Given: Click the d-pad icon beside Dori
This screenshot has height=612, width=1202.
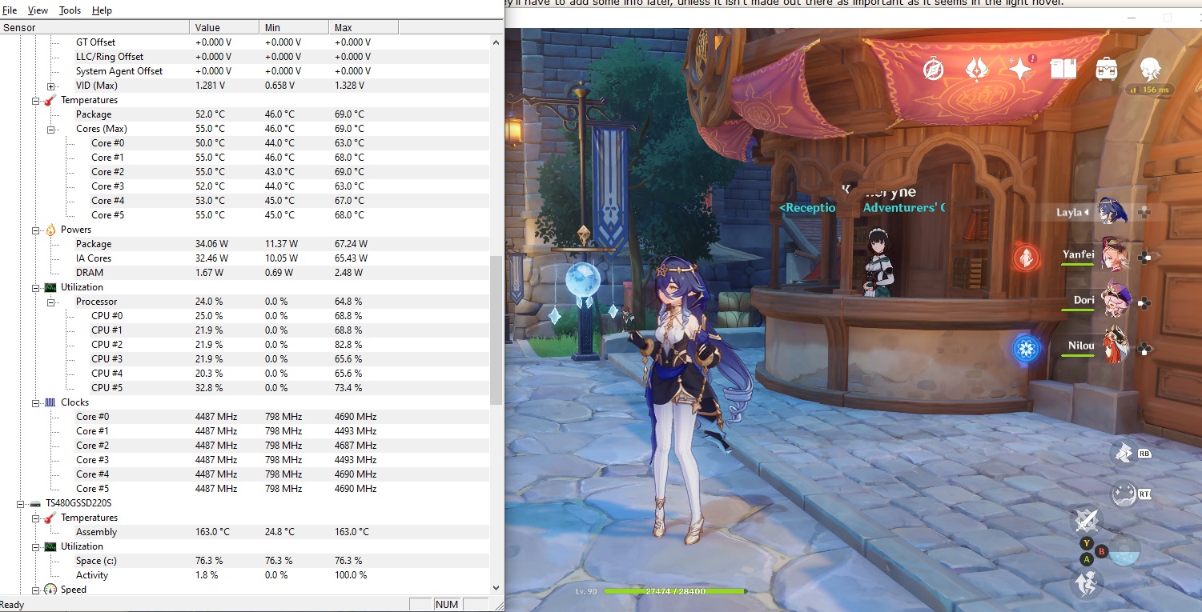Looking at the screenshot, I should point(1144,303).
